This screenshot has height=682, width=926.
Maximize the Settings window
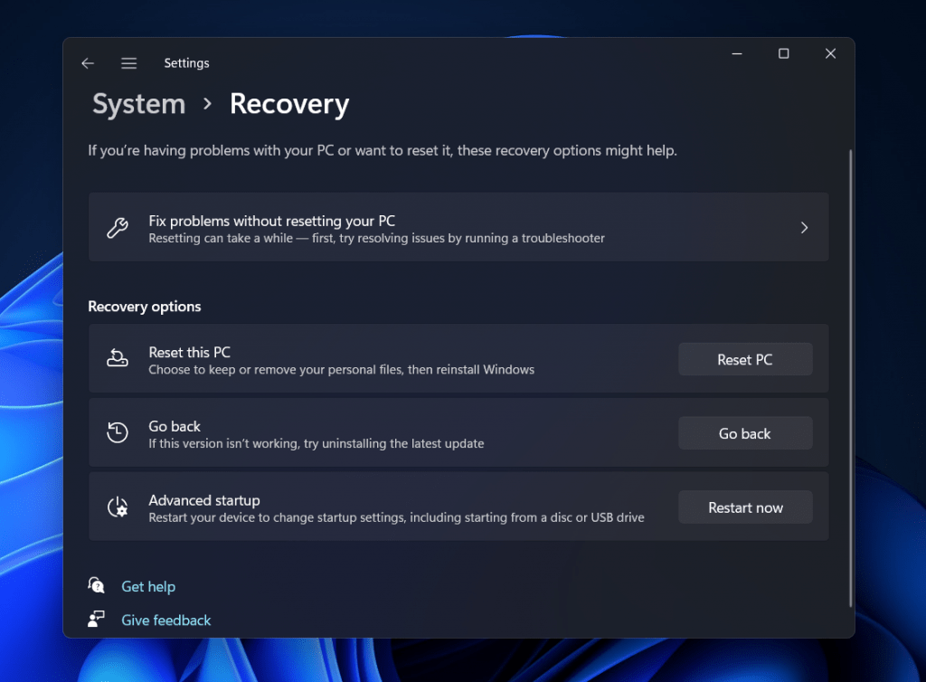tap(784, 54)
